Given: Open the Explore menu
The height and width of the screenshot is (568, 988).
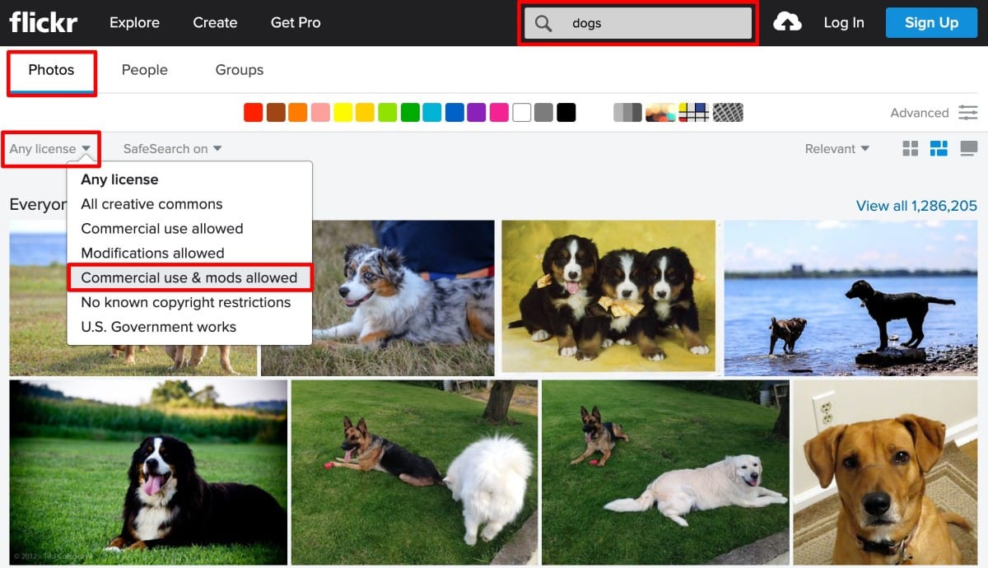Looking at the screenshot, I should click(134, 23).
